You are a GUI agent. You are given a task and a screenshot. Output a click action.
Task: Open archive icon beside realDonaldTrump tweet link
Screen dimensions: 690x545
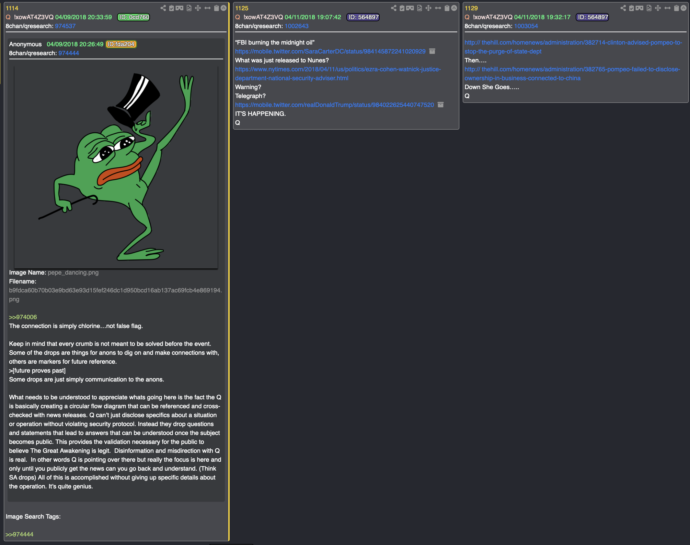click(x=440, y=105)
